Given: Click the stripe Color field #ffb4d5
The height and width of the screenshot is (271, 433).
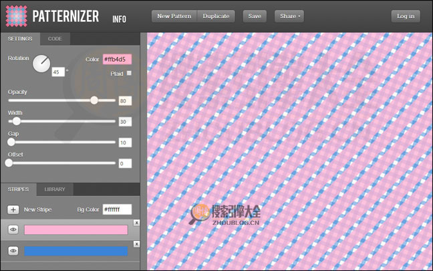Looking at the screenshot, I should coord(117,59).
